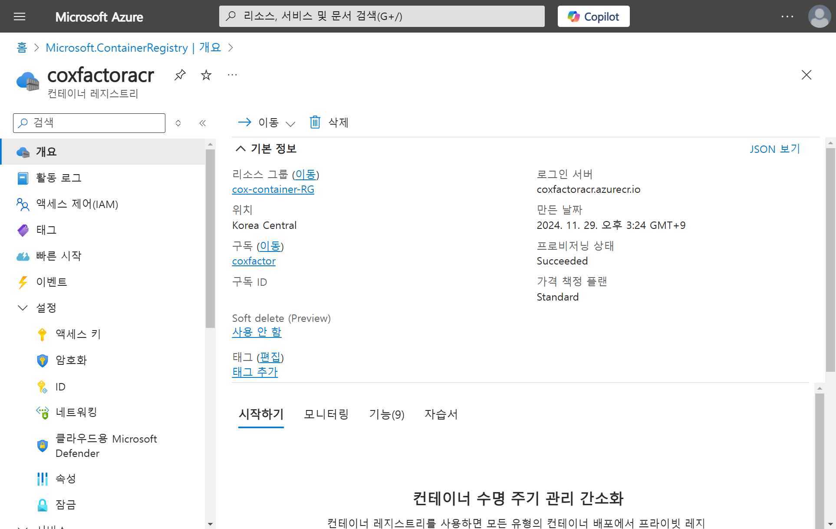Click the 활동 로그 book icon
Screen dimensions: 836x529
tap(23, 178)
